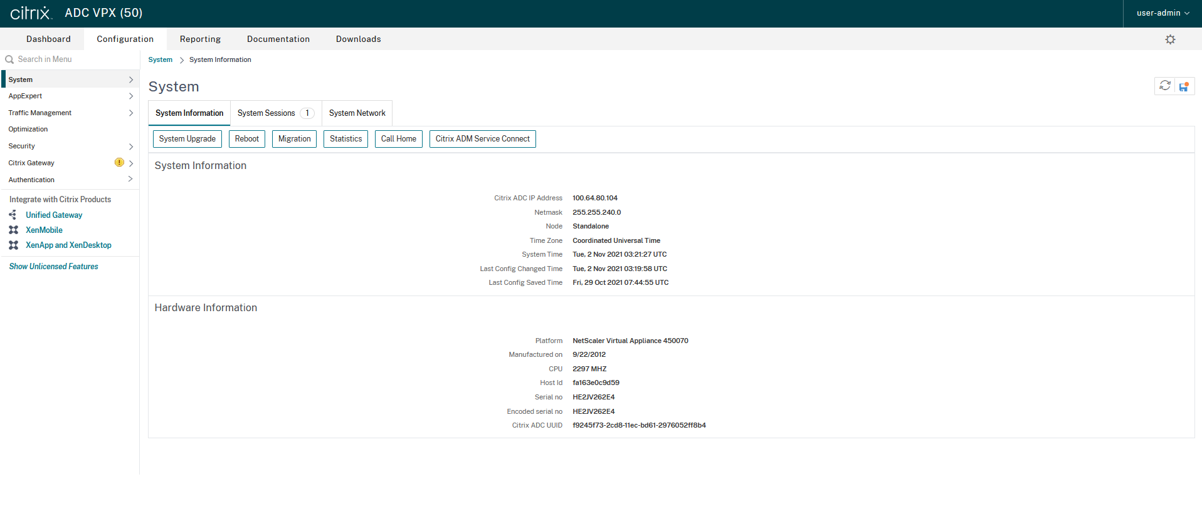Image resolution: width=1202 pixels, height=509 pixels.
Task: Expand the Traffic Management chevron
Action: click(130, 113)
